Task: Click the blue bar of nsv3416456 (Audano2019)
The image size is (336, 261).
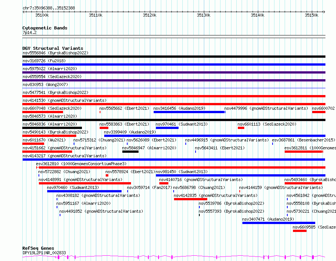Action: click(x=189, y=112)
